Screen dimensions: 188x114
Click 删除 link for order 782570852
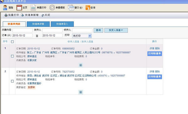[157, 72]
